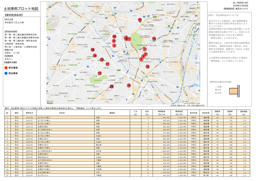The width and height of the screenshot is (256, 181).
Task: Click the red 取引事例 legend circle
Action: [x=6, y=68]
